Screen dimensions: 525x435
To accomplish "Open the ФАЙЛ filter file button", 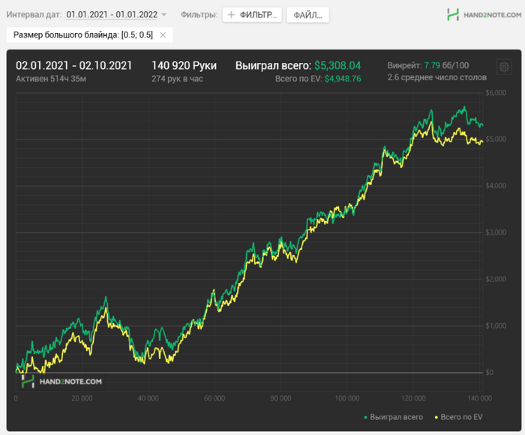I will [x=307, y=15].
